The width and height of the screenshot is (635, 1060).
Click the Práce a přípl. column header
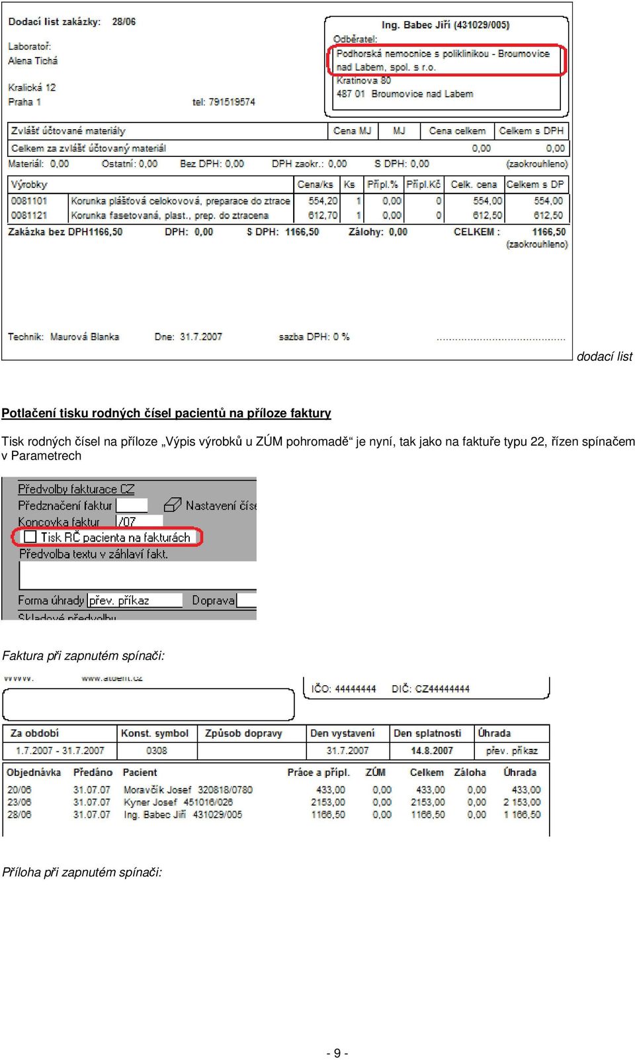(318, 773)
